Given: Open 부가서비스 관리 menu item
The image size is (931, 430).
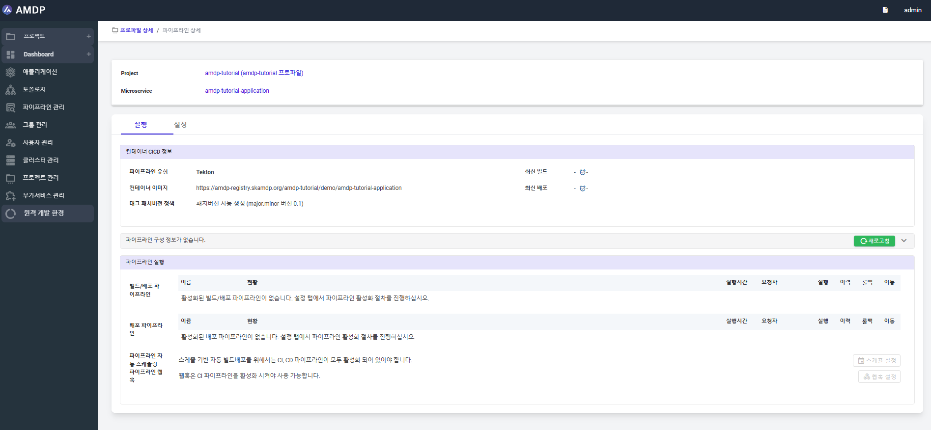Looking at the screenshot, I should tap(43, 195).
